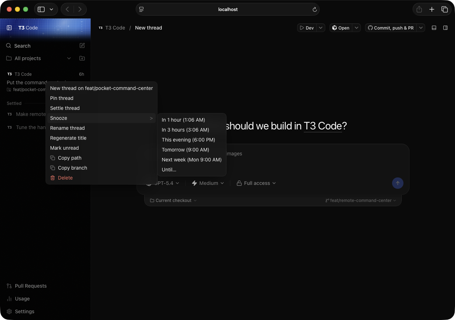Open Search in the sidebar
Viewport: 455px width, 320px height.
[x=22, y=46]
